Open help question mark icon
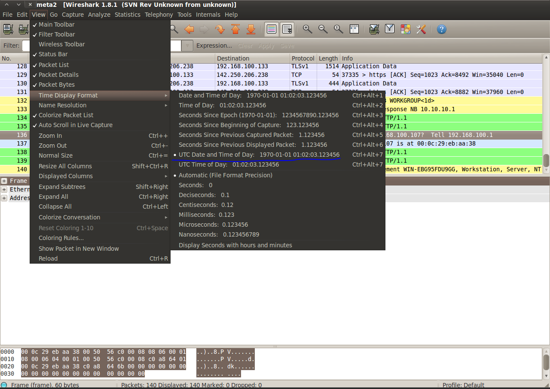Screen dimensions: 550x389 441,29
